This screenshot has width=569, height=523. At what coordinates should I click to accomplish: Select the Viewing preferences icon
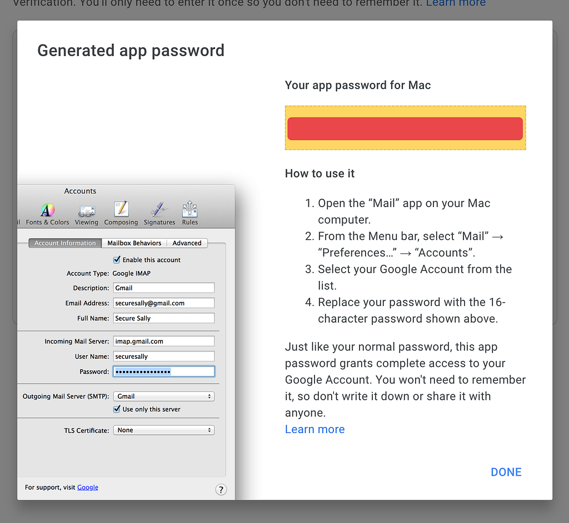[87, 210]
